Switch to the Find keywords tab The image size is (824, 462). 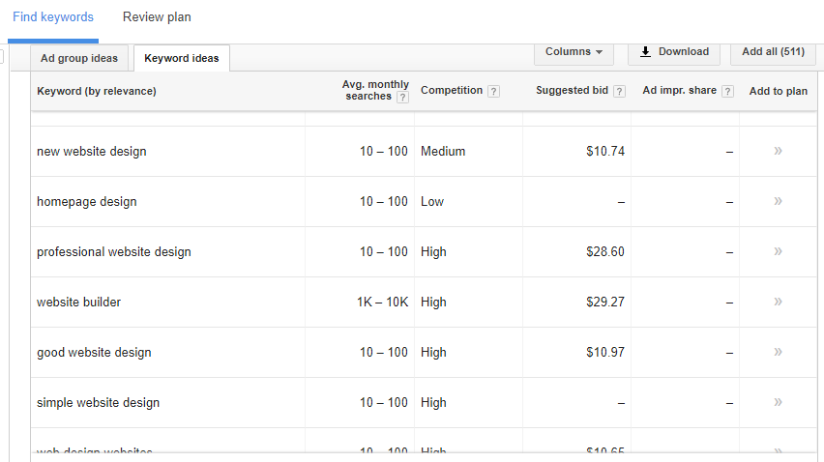tap(53, 17)
